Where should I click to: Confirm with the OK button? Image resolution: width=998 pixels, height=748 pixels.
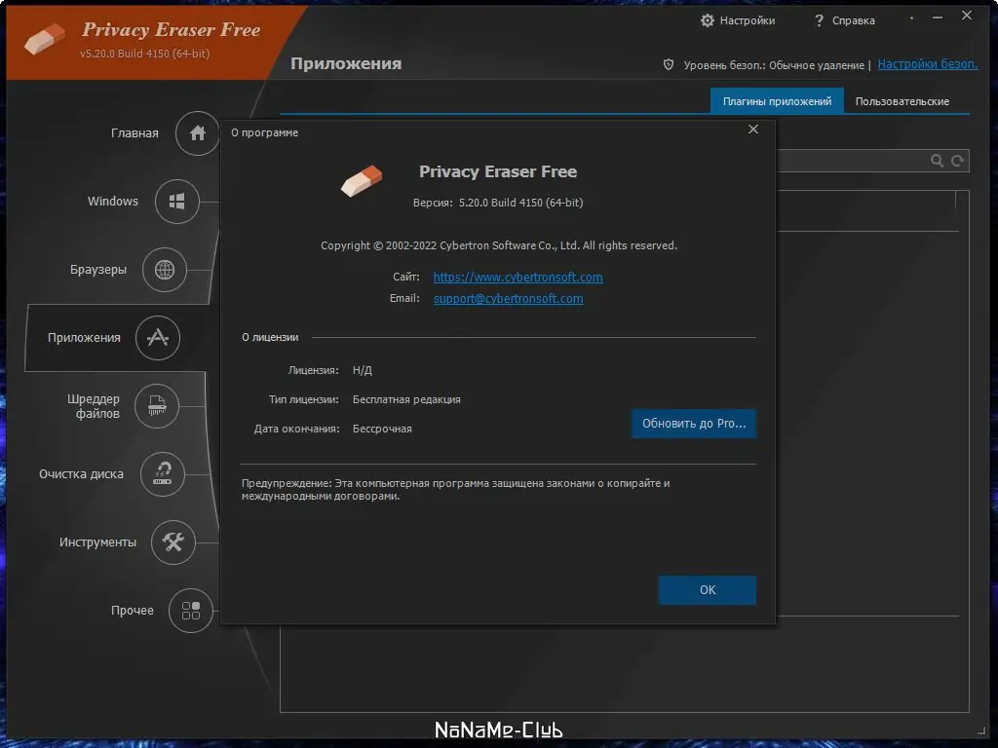tap(708, 590)
